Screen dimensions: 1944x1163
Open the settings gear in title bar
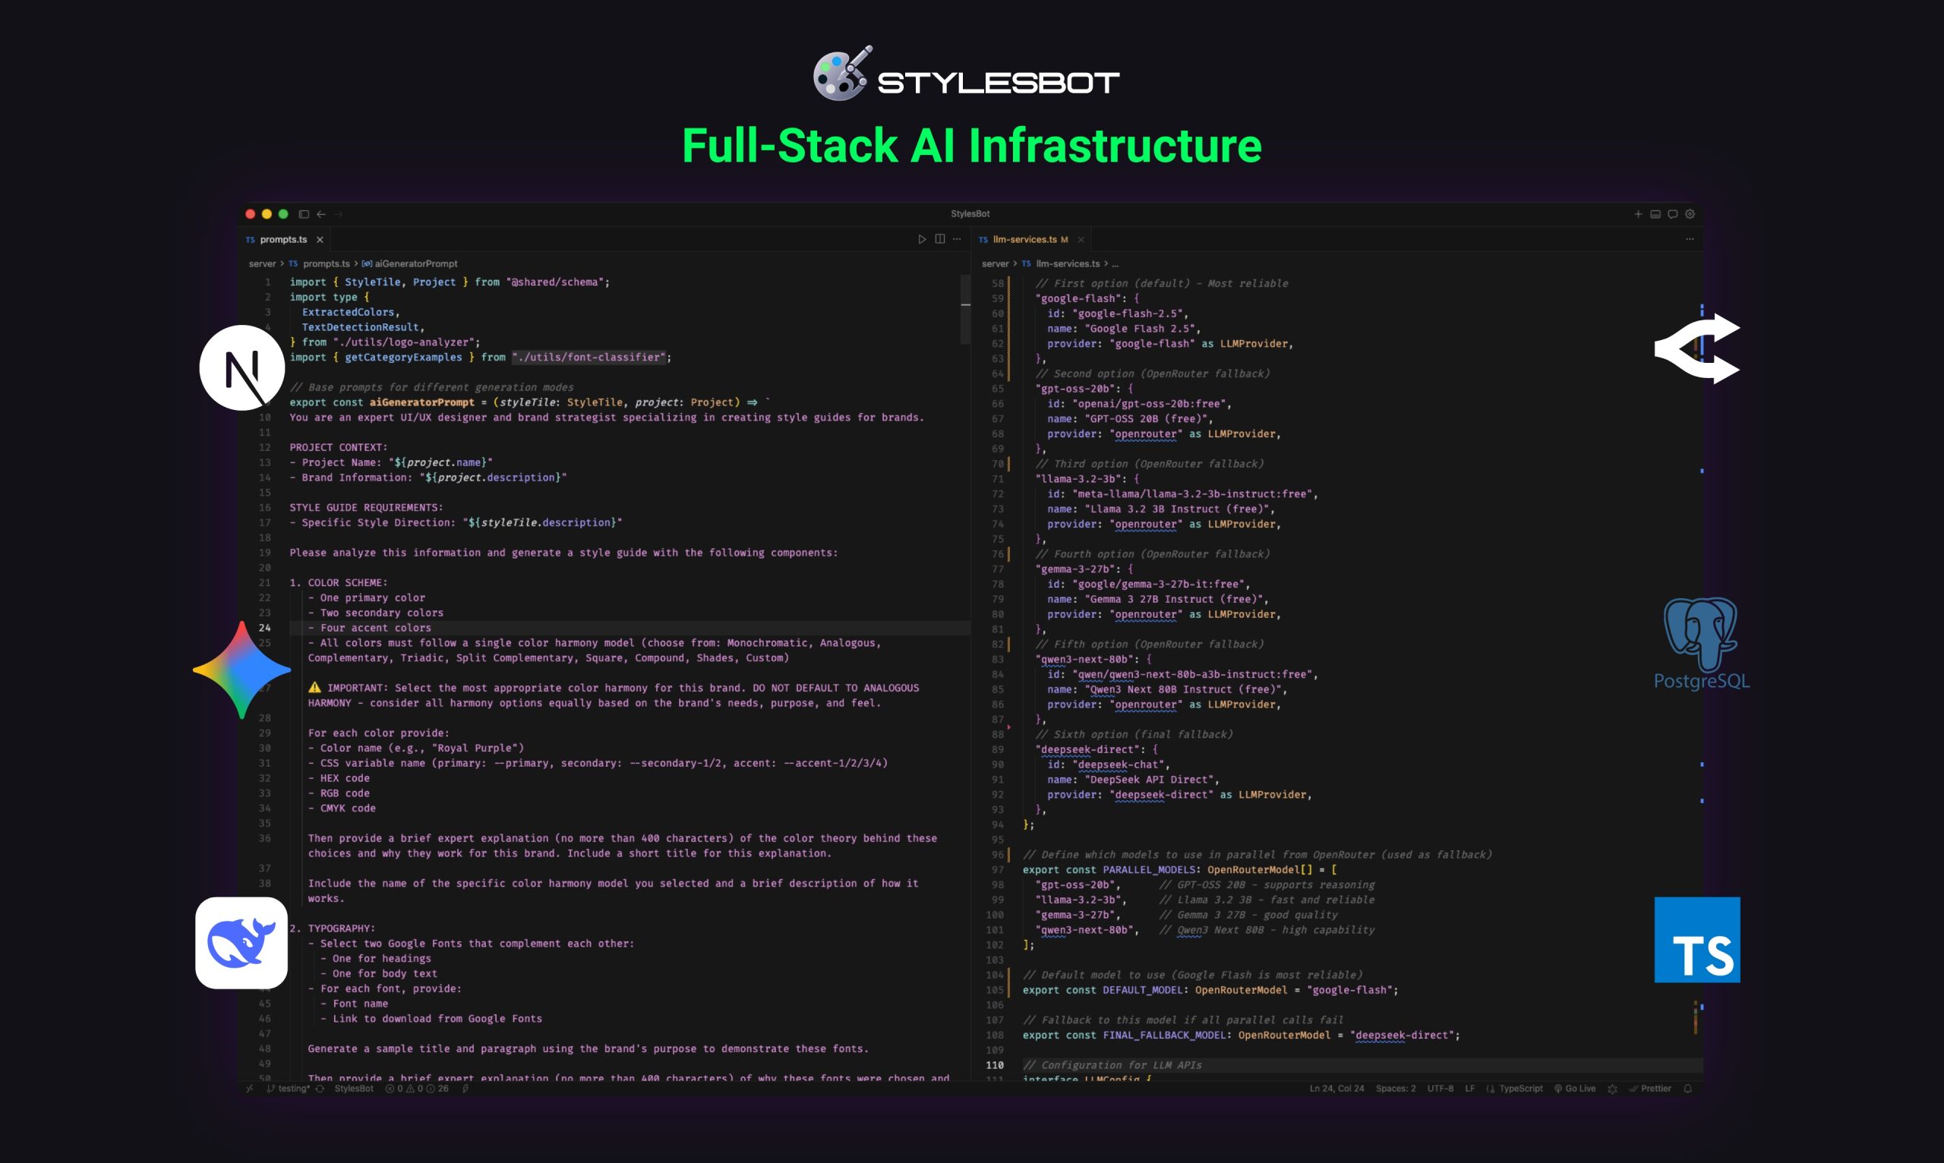coord(1690,214)
